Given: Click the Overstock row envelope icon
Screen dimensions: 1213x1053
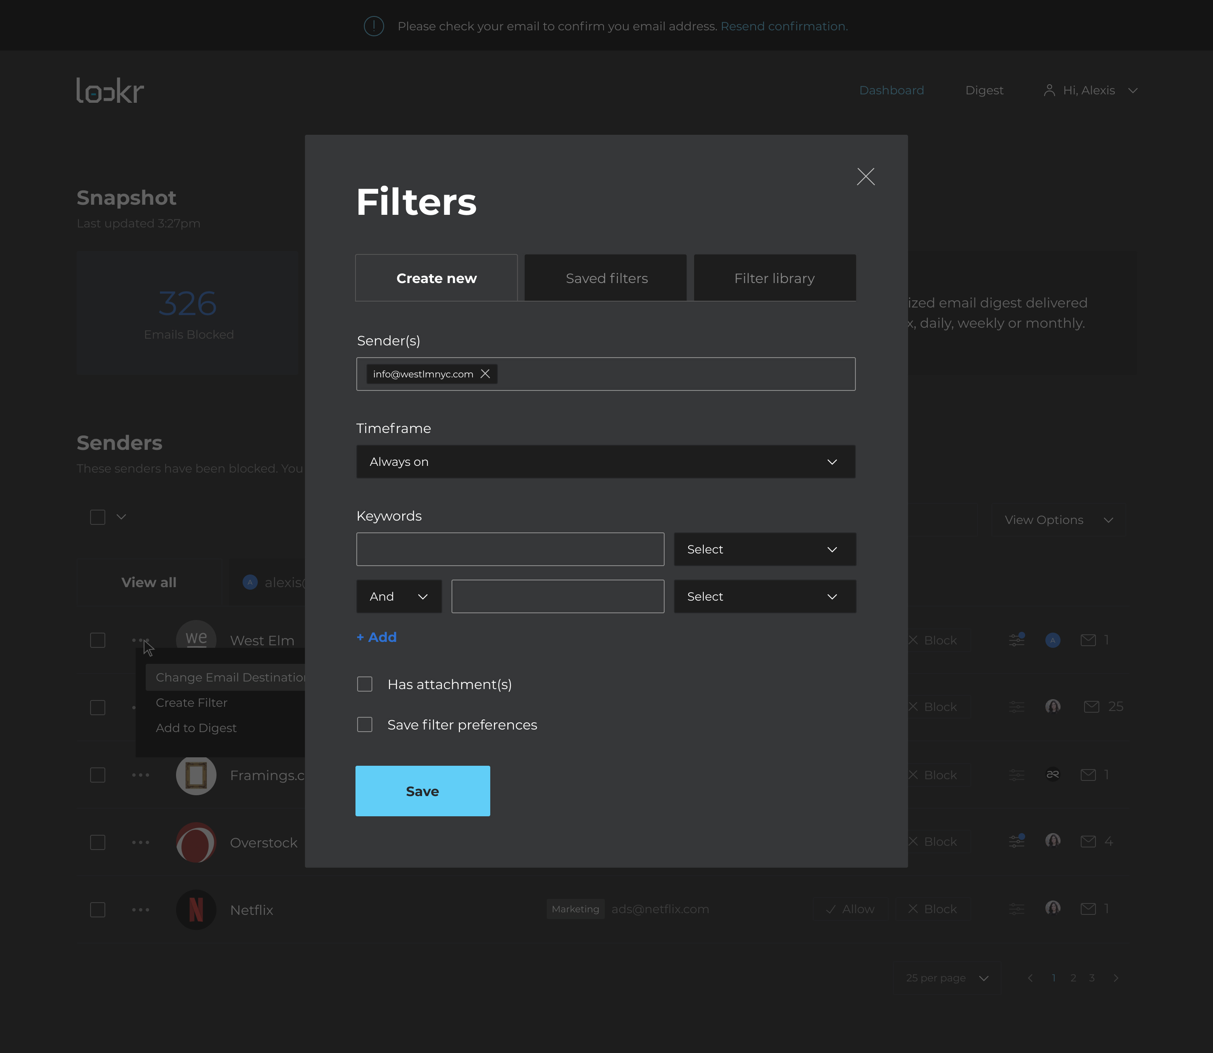Looking at the screenshot, I should [1088, 842].
